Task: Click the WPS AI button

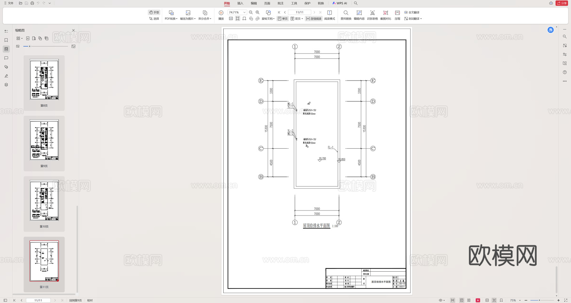Action: click(340, 3)
